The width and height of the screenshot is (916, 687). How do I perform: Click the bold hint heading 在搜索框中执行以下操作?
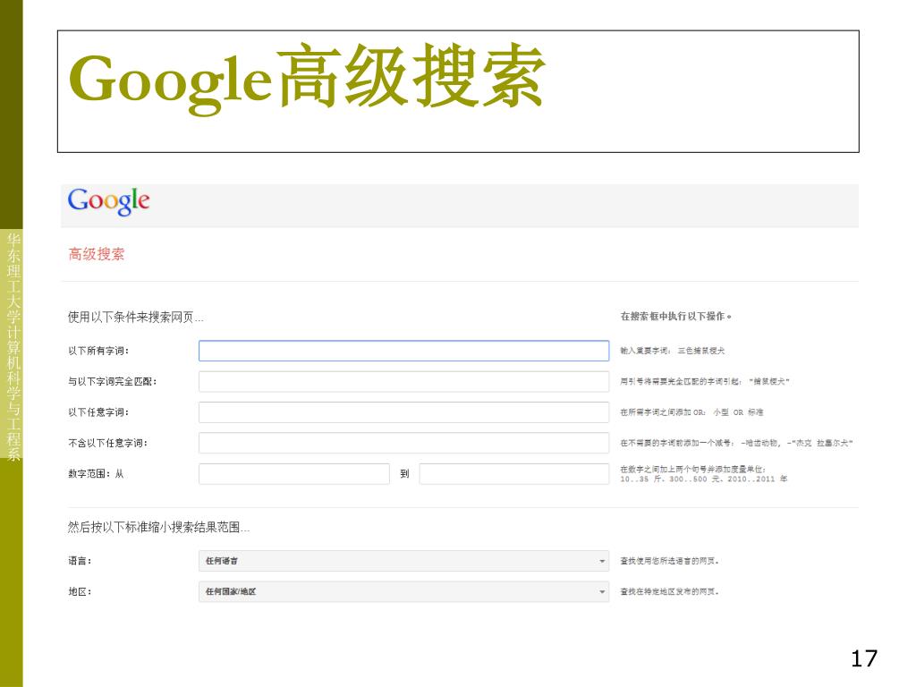pyautogui.click(x=675, y=317)
